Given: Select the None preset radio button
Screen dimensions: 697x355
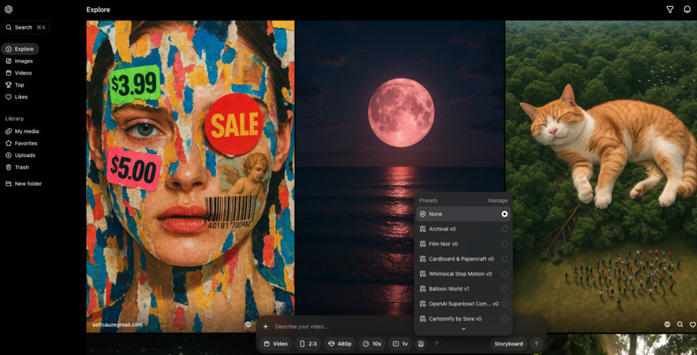Looking at the screenshot, I should pyautogui.click(x=504, y=214).
